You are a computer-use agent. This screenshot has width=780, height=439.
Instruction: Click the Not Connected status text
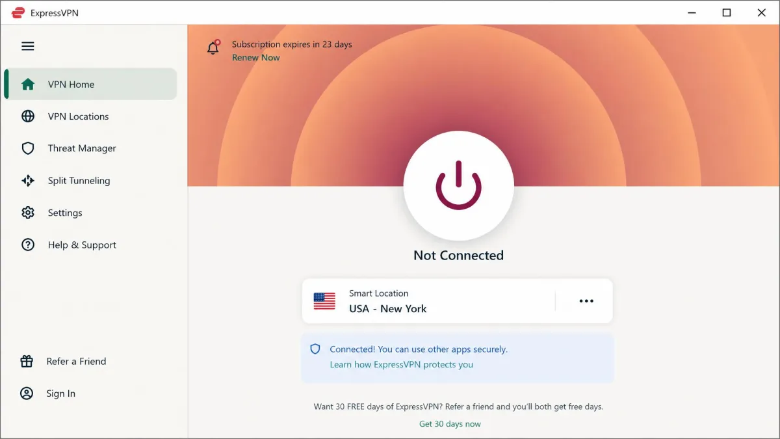click(x=458, y=256)
